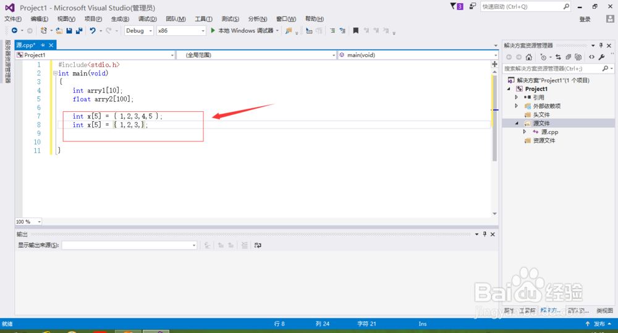This screenshot has height=333, width=618.
Task: Click Show All Files in Solution Explorer
Action: click(x=578, y=57)
